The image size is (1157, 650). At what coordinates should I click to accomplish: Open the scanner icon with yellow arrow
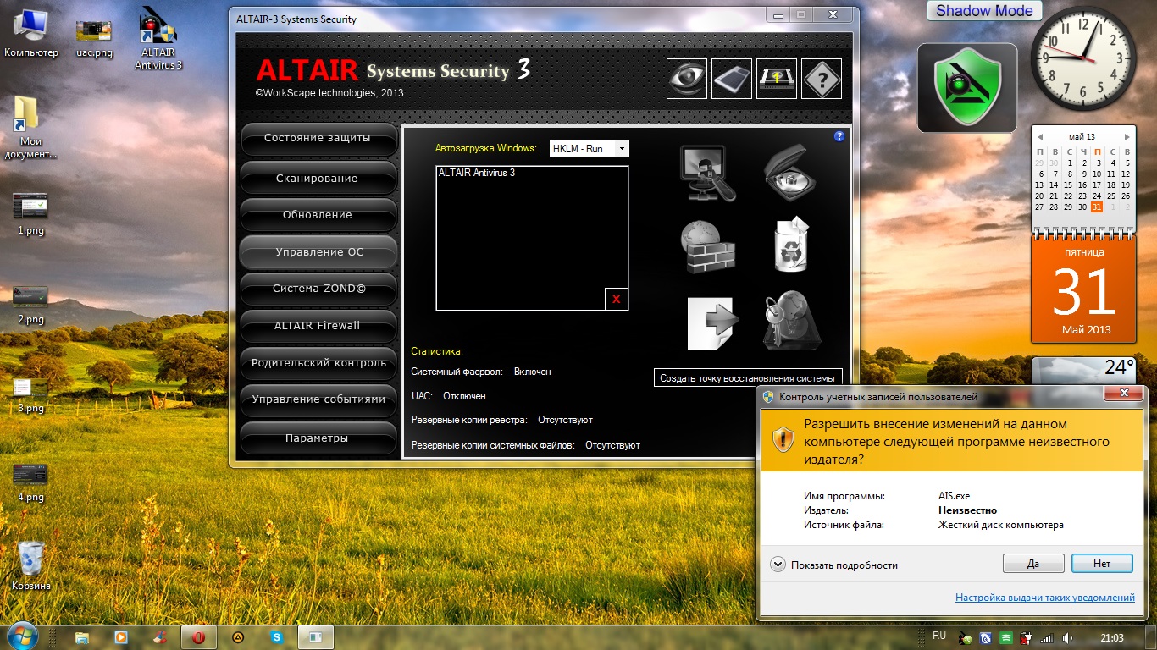click(x=777, y=79)
